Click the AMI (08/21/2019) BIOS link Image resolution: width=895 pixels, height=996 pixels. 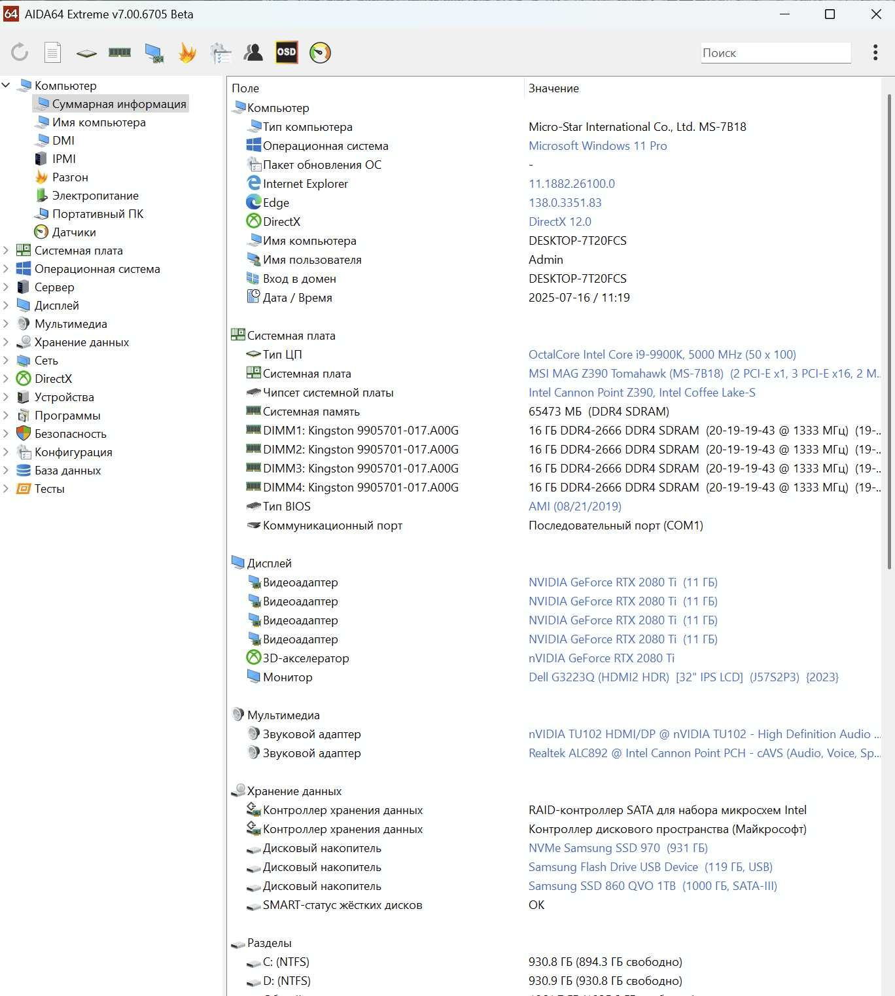[575, 506]
